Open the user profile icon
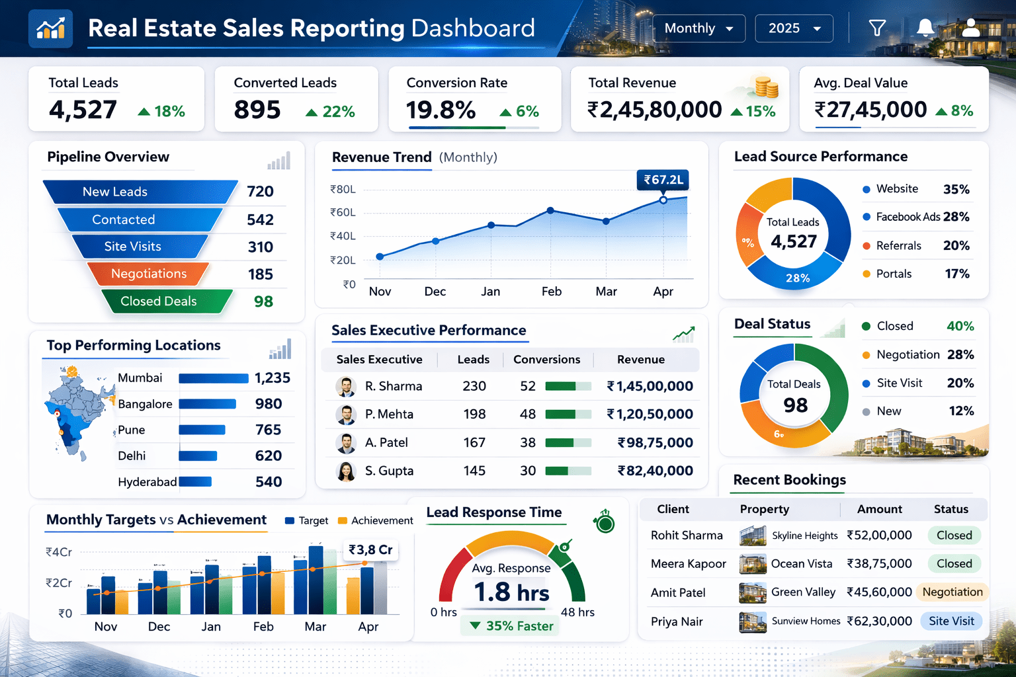 click(971, 28)
